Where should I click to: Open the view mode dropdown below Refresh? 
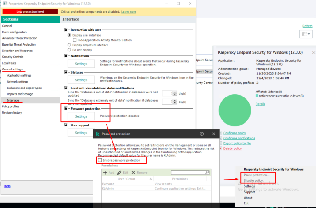coord(306,34)
